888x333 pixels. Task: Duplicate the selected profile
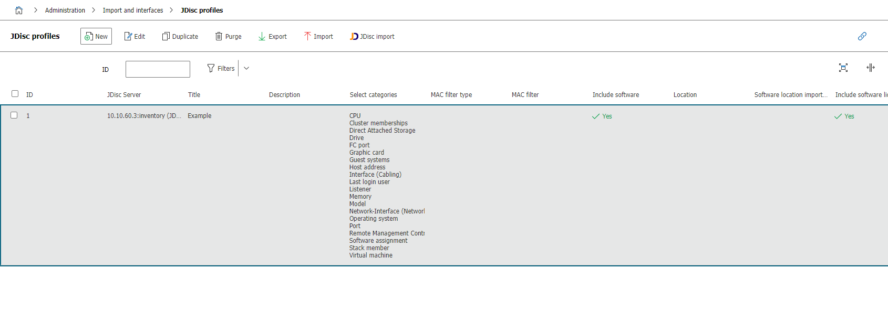coord(180,36)
